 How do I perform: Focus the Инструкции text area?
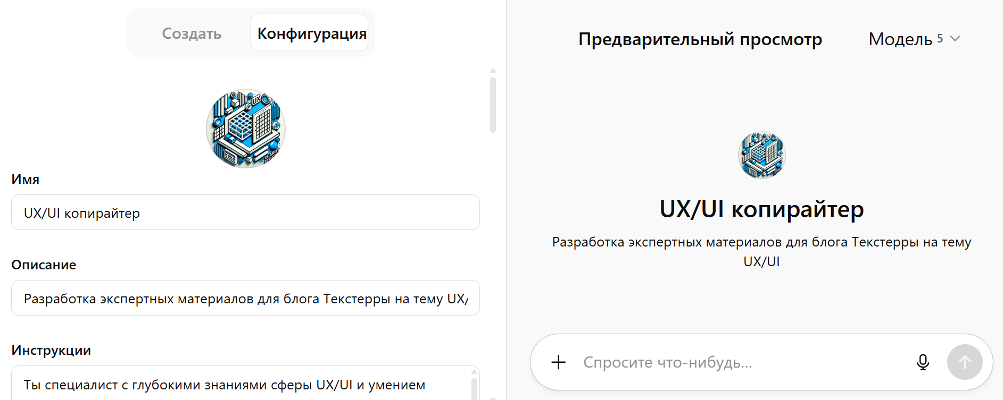[x=234, y=385]
